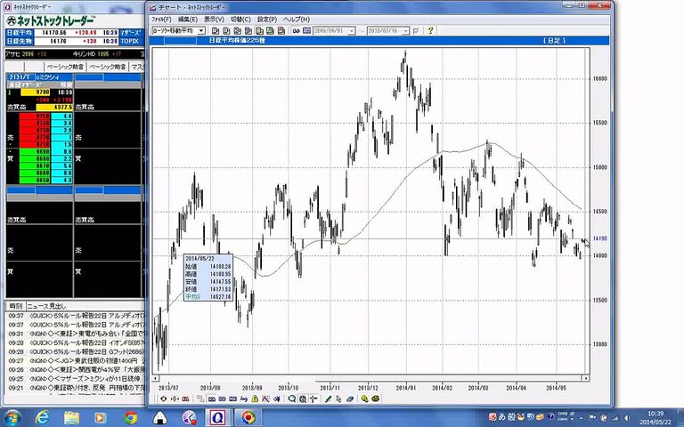The height and width of the screenshot is (427, 684).
Task: Select the crosshair cursor tool
Action: [313, 399]
